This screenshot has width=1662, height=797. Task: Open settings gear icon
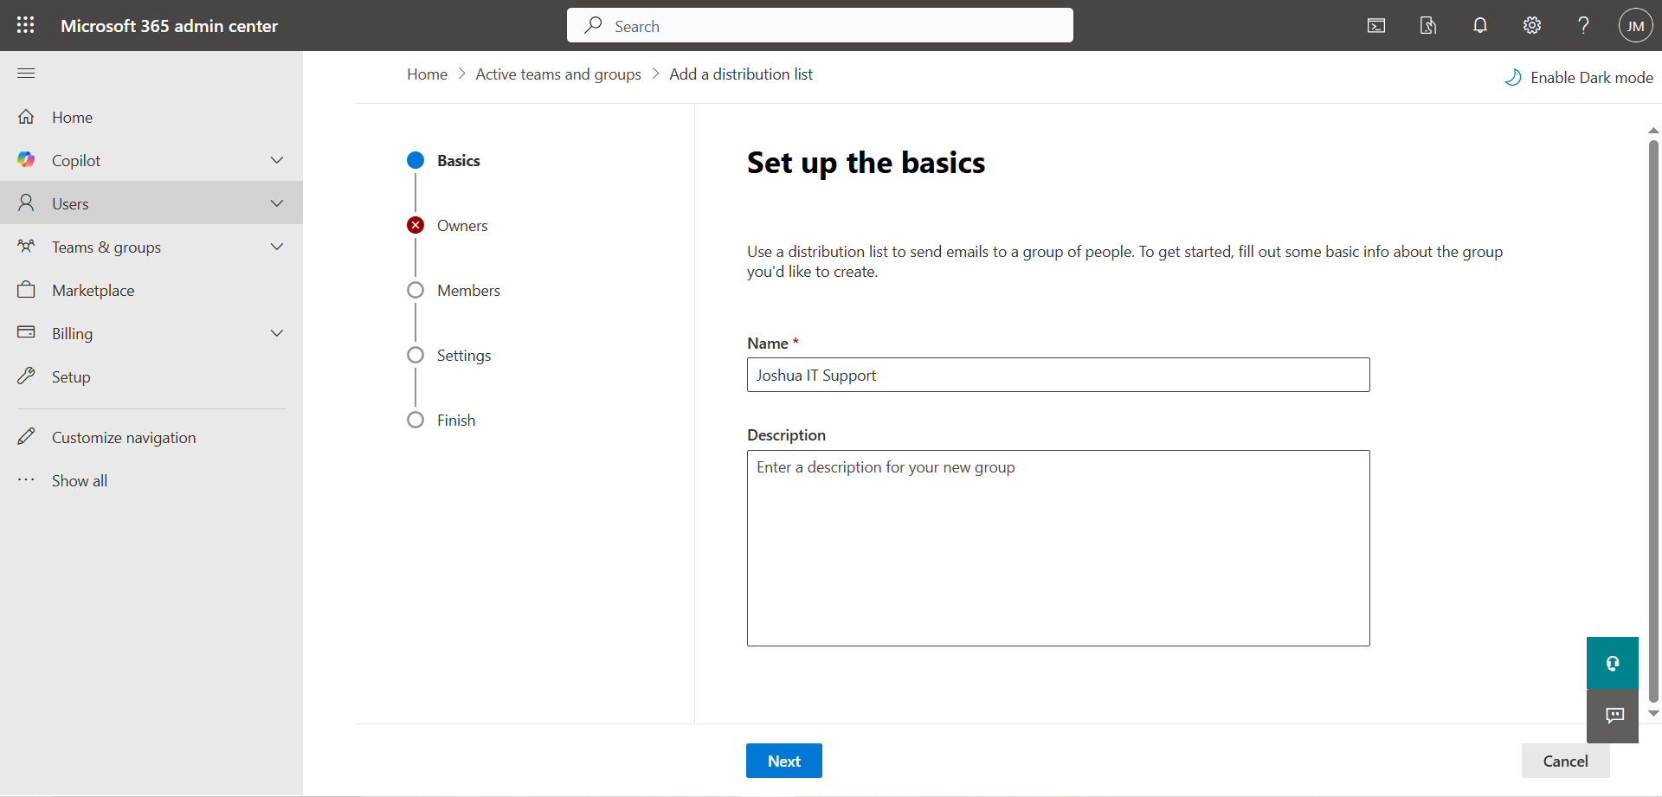(x=1532, y=26)
